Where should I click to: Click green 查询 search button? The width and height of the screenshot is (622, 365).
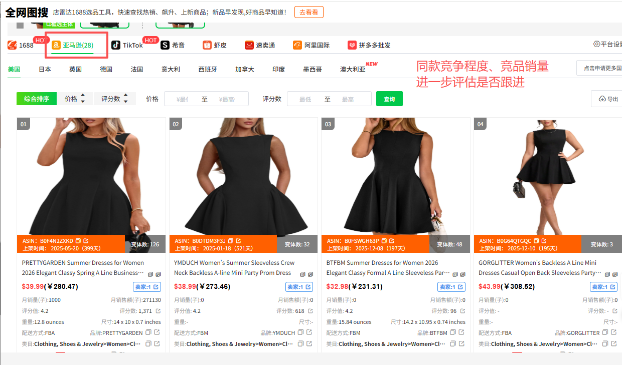[389, 99]
